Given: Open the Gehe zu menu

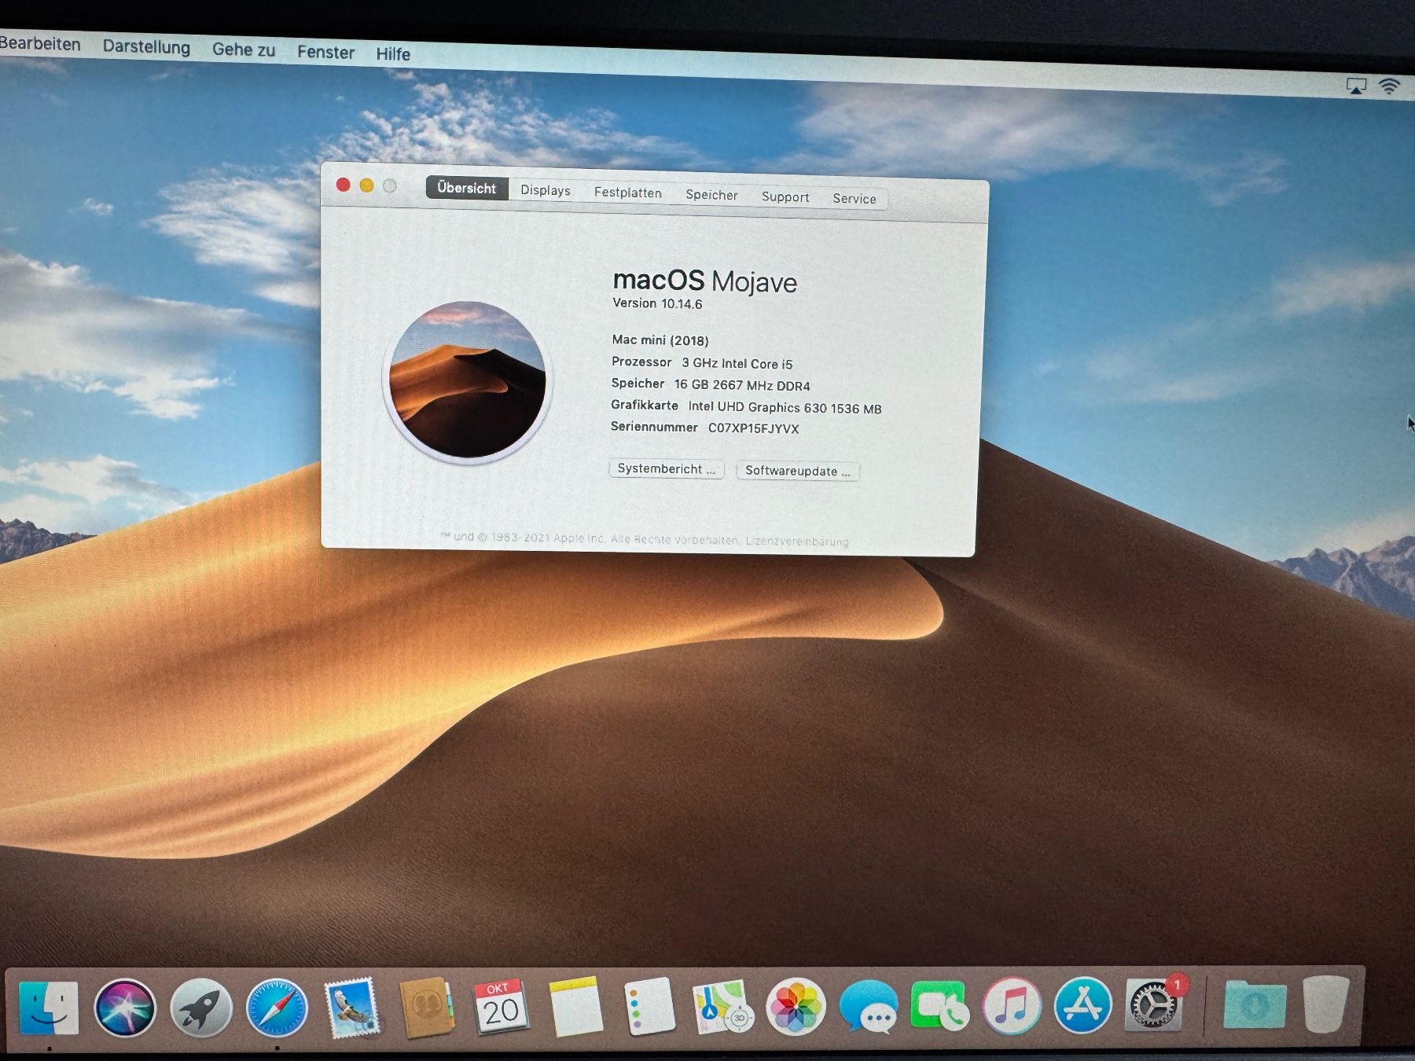Looking at the screenshot, I should coord(244,50).
